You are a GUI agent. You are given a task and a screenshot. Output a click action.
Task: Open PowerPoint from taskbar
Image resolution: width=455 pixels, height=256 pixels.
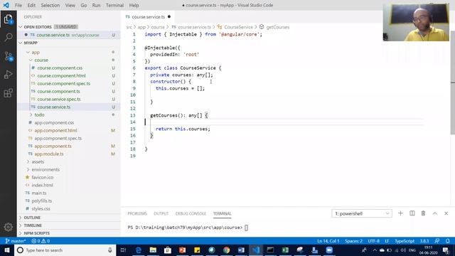coord(182,250)
